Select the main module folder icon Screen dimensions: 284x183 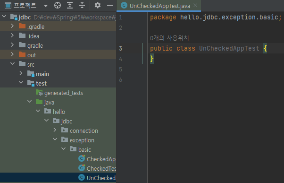pos(31,73)
